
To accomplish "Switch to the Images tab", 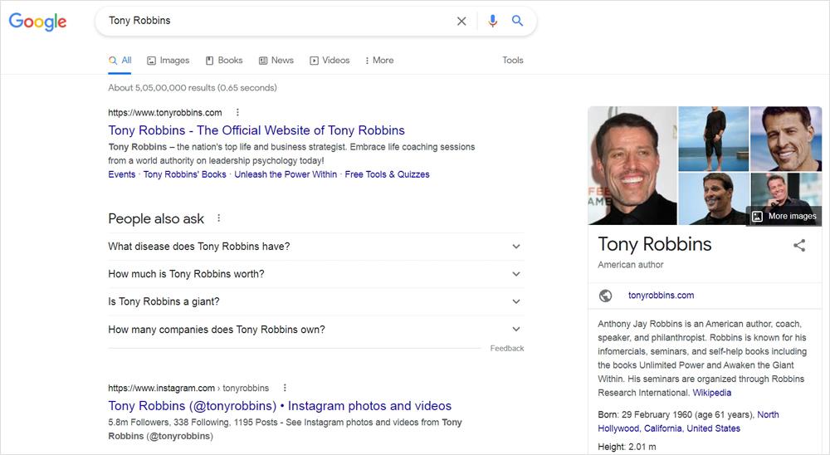I will pos(168,61).
